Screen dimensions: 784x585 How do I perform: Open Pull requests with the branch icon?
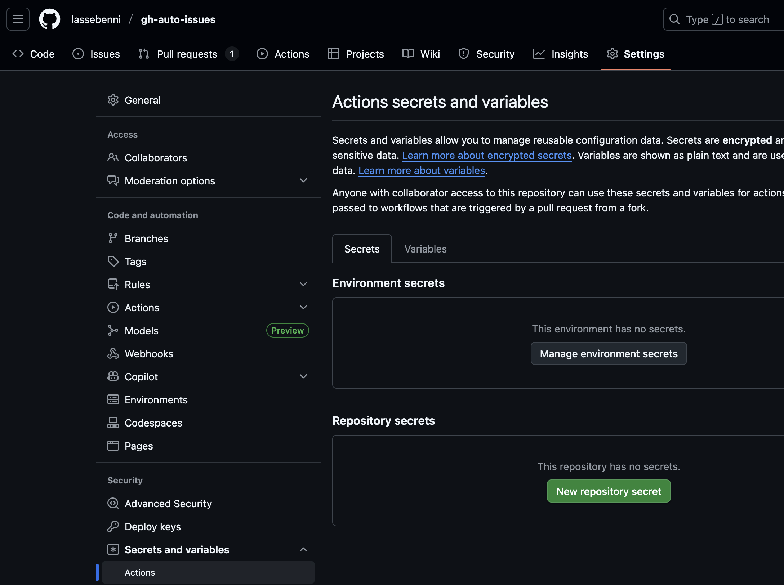pyautogui.click(x=143, y=54)
